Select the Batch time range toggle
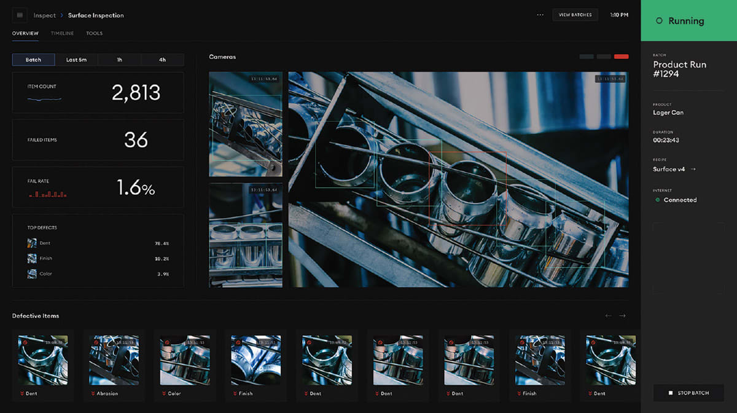This screenshot has height=413, width=737. point(34,60)
